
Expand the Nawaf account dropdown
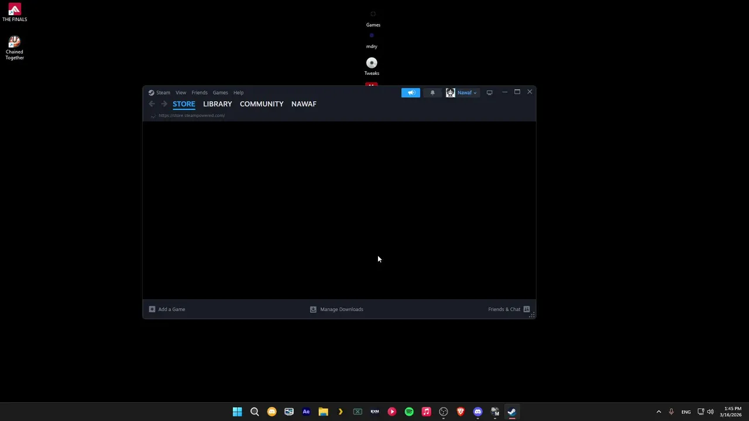click(467, 92)
